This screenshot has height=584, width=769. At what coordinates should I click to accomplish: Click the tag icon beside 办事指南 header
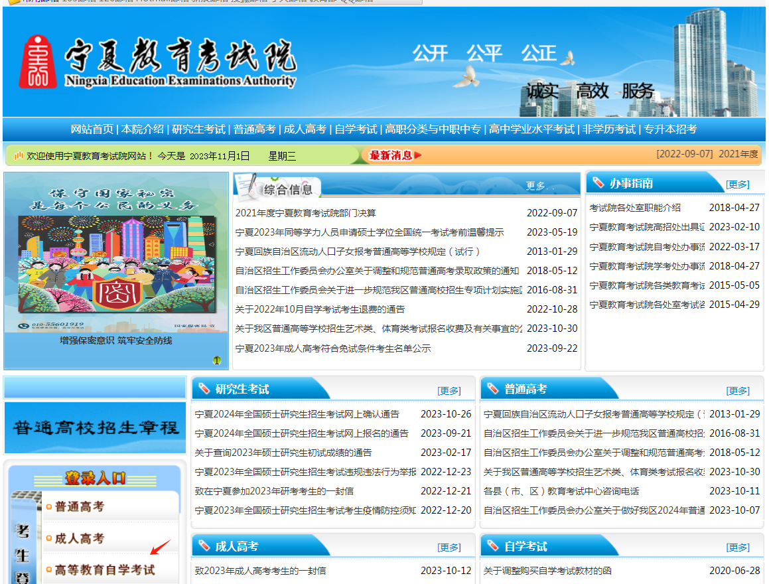coord(598,183)
